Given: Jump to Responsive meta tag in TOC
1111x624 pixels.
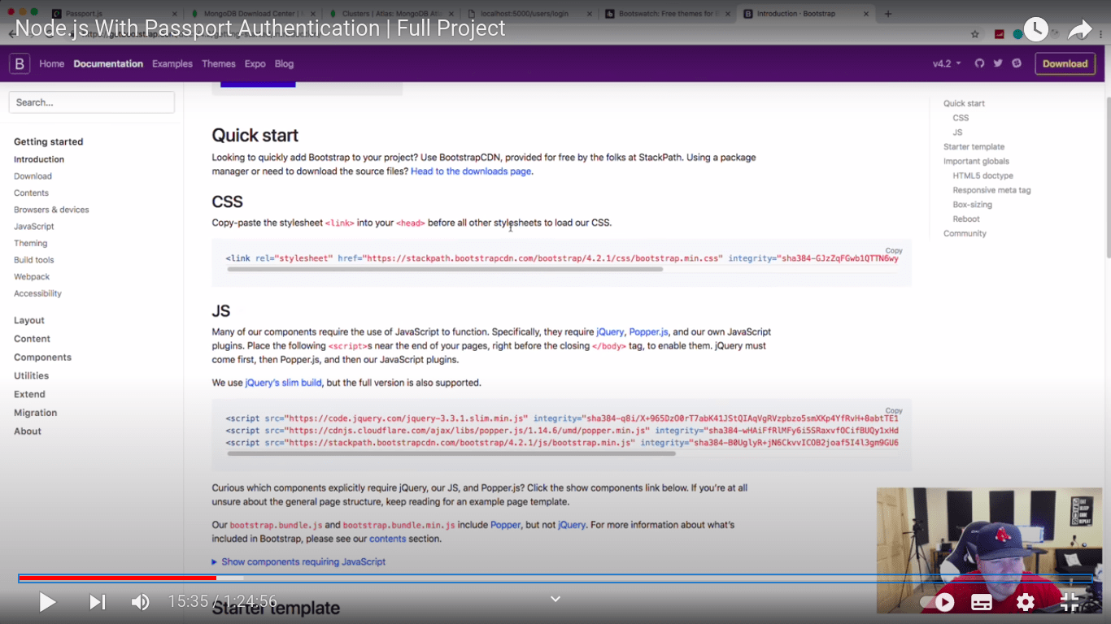Looking at the screenshot, I should pos(991,190).
